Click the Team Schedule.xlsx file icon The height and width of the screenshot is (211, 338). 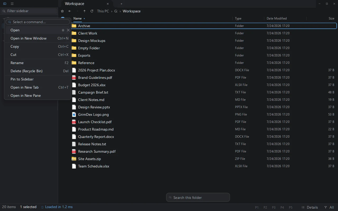pyautogui.click(x=74, y=166)
